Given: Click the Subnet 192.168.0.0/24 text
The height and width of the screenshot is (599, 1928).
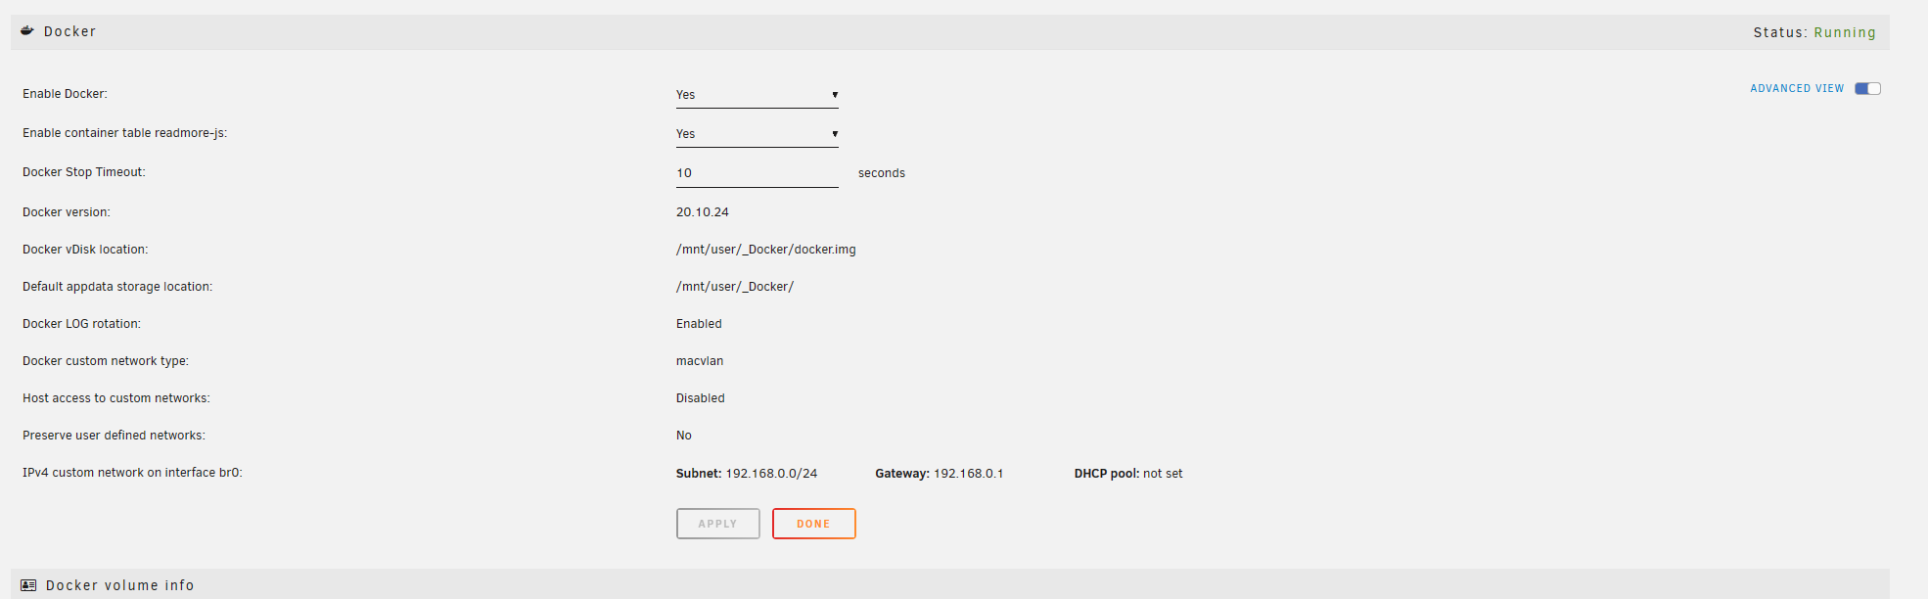Looking at the screenshot, I should coord(747,474).
